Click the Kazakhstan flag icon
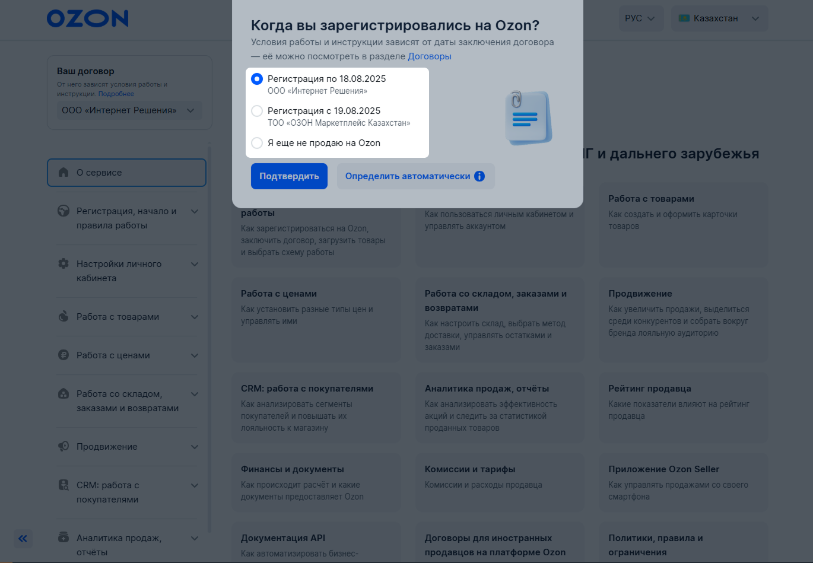 [684, 18]
